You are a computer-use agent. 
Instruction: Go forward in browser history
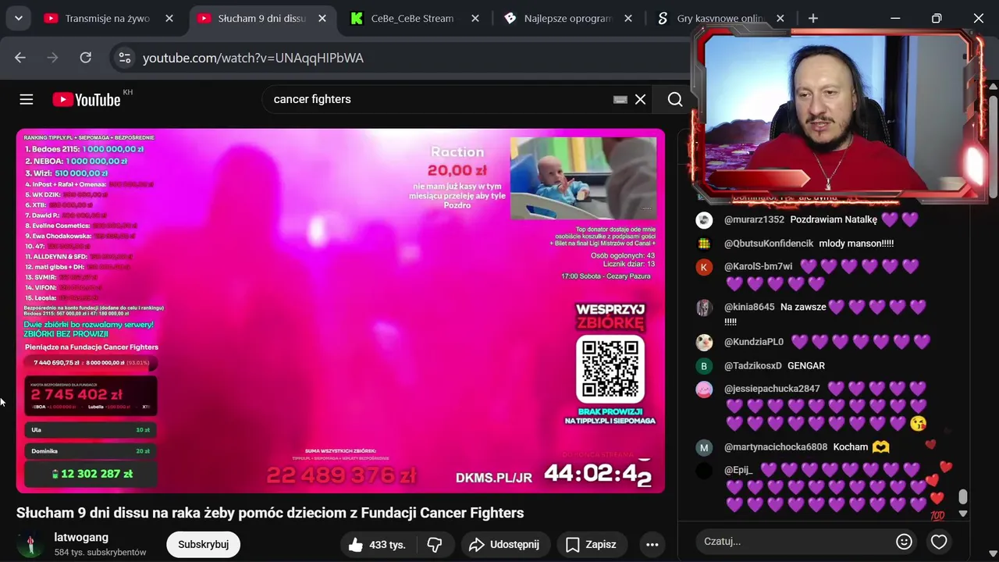[53, 58]
